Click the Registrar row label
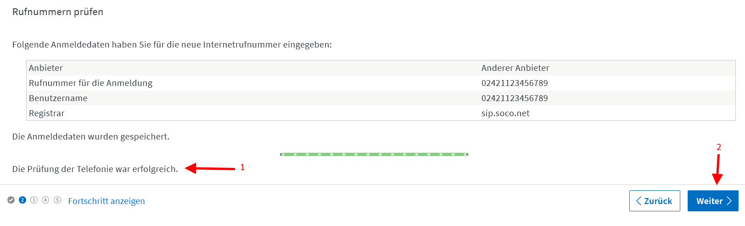Image resolution: width=745 pixels, height=226 pixels. [46, 113]
